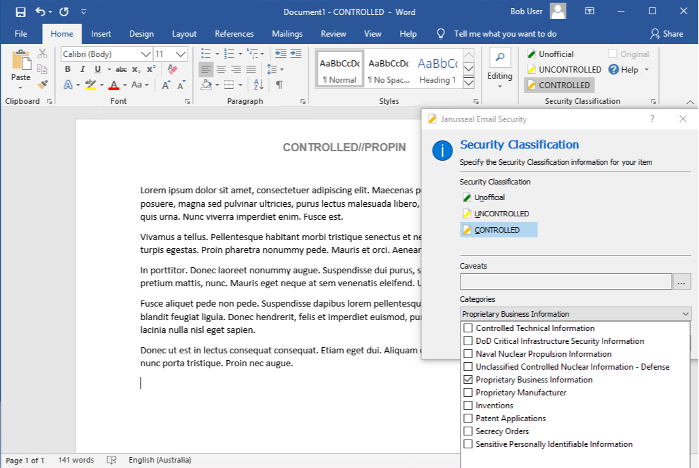Redo the last action
The width and height of the screenshot is (699, 468).
pos(64,12)
